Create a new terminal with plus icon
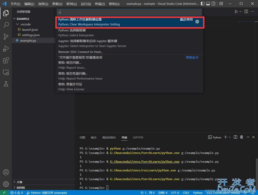Screen dimensions: 258x195 coord(225,137)
